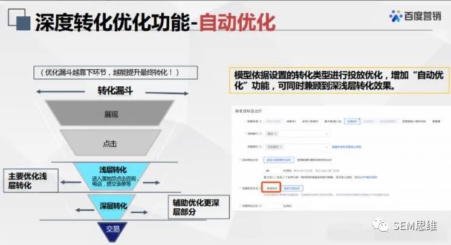The width and height of the screenshot is (451, 245).
Task: Click the 转化漏斗 heading
Action: pos(115,91)
